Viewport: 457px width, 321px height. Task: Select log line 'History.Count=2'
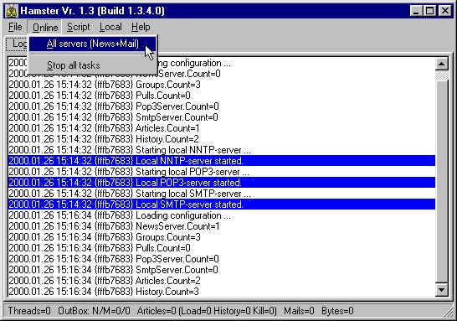[x=222, y=139]
